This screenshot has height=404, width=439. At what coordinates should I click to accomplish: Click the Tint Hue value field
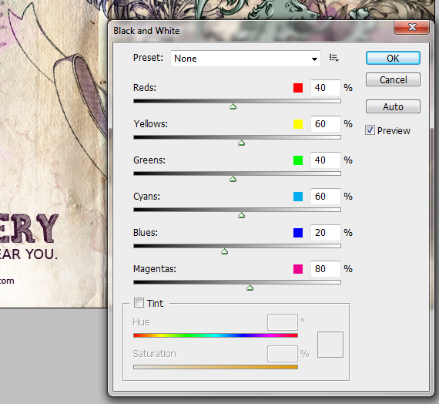283,322
